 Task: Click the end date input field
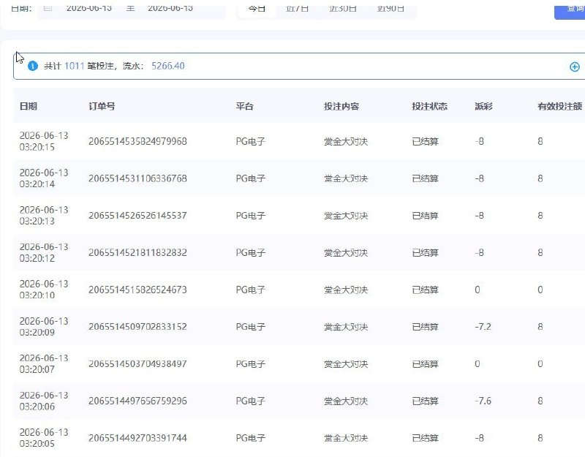[x=170, y=8]
